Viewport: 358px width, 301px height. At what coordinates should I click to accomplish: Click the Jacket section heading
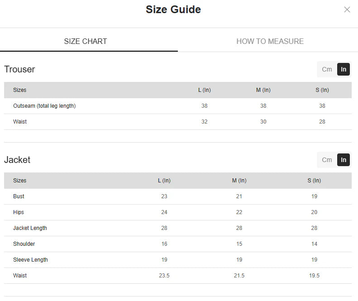point(17,160)
